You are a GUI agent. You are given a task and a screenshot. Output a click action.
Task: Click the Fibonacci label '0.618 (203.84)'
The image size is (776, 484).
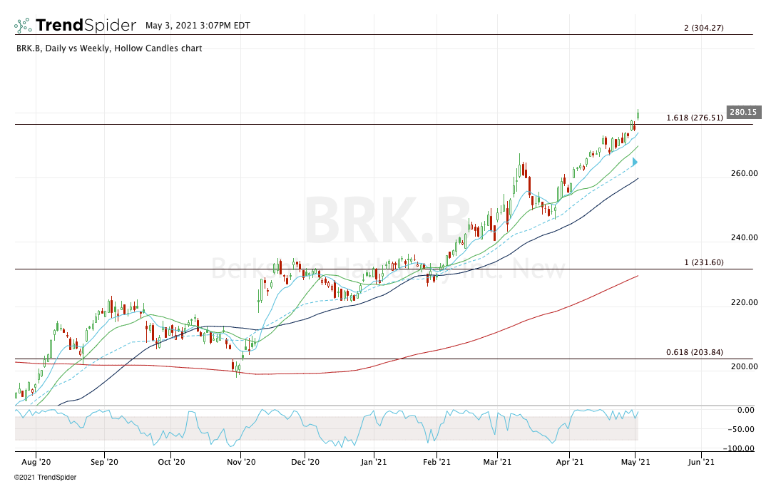pos(695,353)
